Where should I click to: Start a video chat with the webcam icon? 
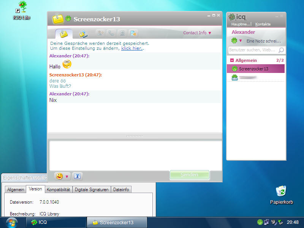(122, 33)
